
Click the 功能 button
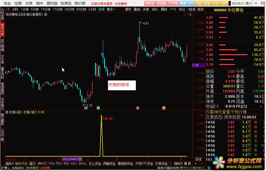pyautogui.click(x=198, y=4)
